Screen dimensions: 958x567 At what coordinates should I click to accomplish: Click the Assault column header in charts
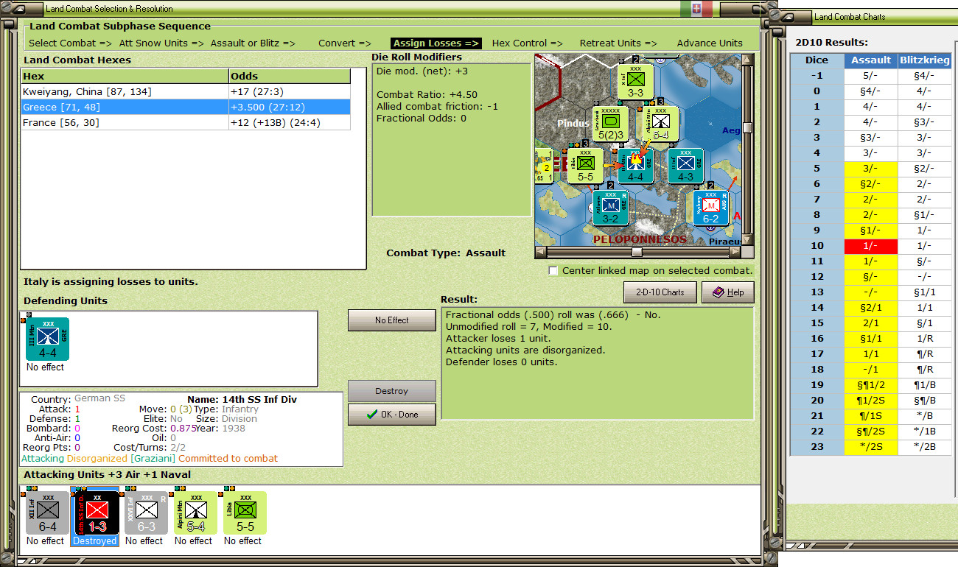pyautogui.click(x=870, y=60)
